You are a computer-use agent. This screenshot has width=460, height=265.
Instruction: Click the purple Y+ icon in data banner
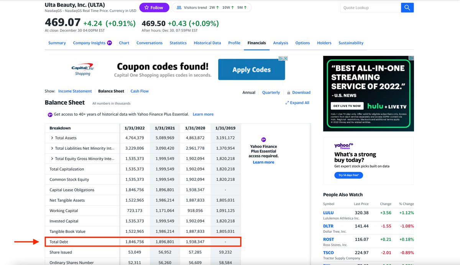[x=50, y=115]
